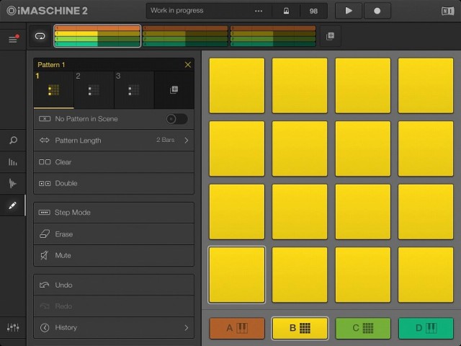Click the History clock icon
This screenshot has height=346, width=461.
pos(45,327)
